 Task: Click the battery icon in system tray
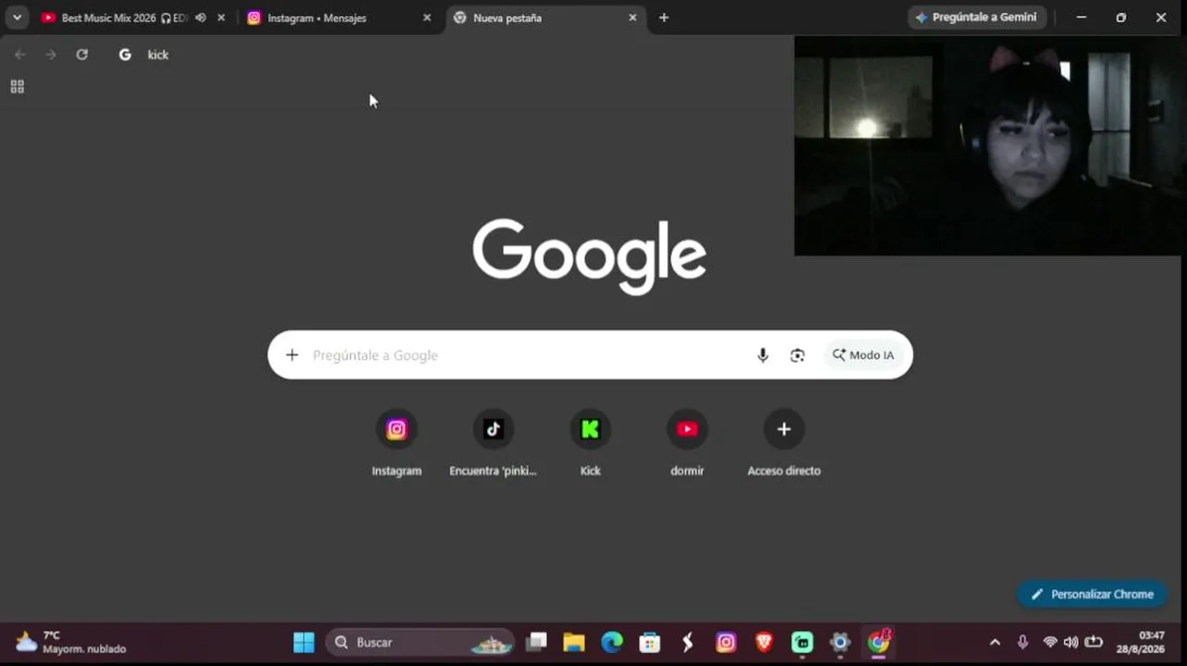pos(1094,642)
